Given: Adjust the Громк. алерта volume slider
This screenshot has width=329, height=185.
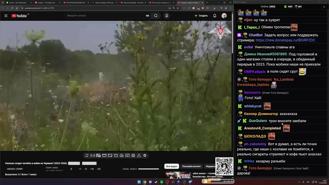Looking at the screenshot, I should tap(149, 169).
